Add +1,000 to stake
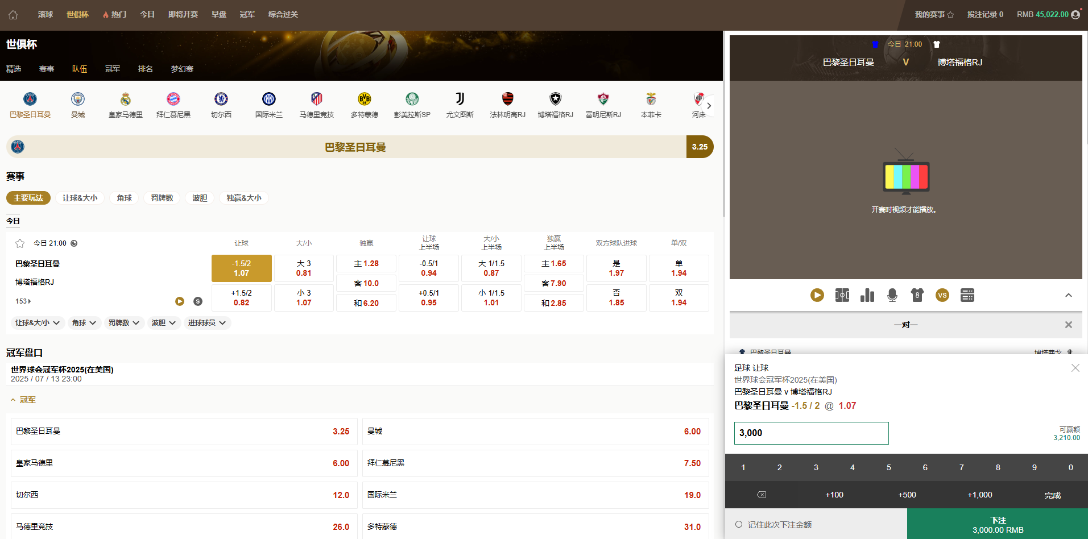The width and height of the screenshot is (1088, 539). click(x=980, y=495)
